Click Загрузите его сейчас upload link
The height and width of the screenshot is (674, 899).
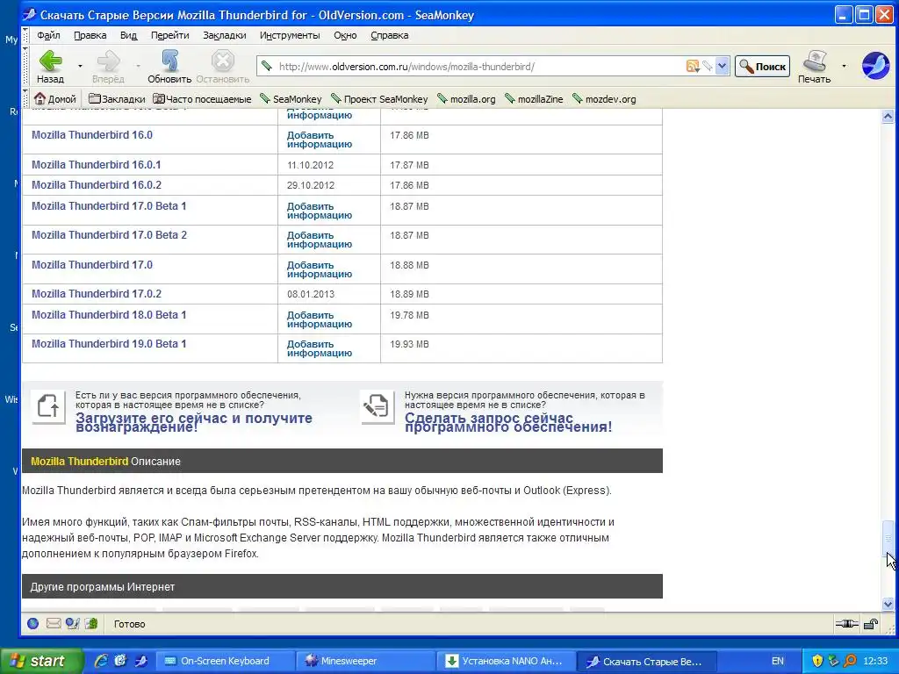pyautogui.click(x=194, y=422)
